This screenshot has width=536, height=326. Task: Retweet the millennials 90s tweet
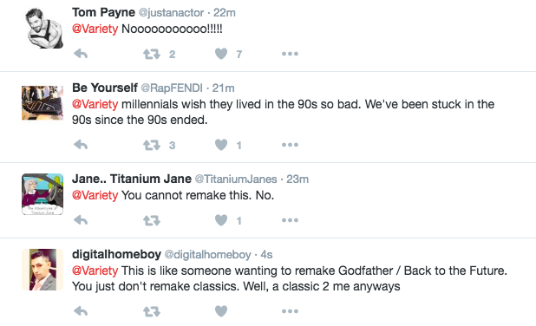pos(152,146)
